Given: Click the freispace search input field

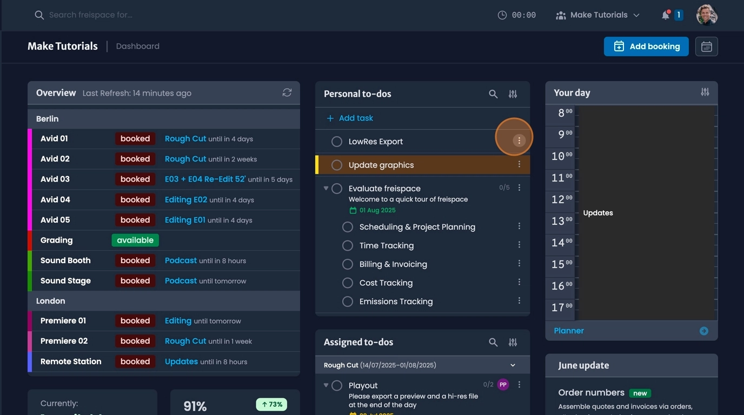Looking at the screenshot, I should [108, 15].
